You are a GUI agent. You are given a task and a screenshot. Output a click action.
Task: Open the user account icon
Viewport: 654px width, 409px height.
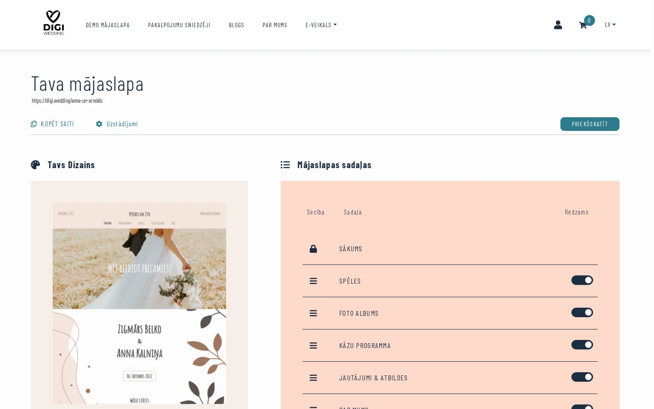point(558,25)
